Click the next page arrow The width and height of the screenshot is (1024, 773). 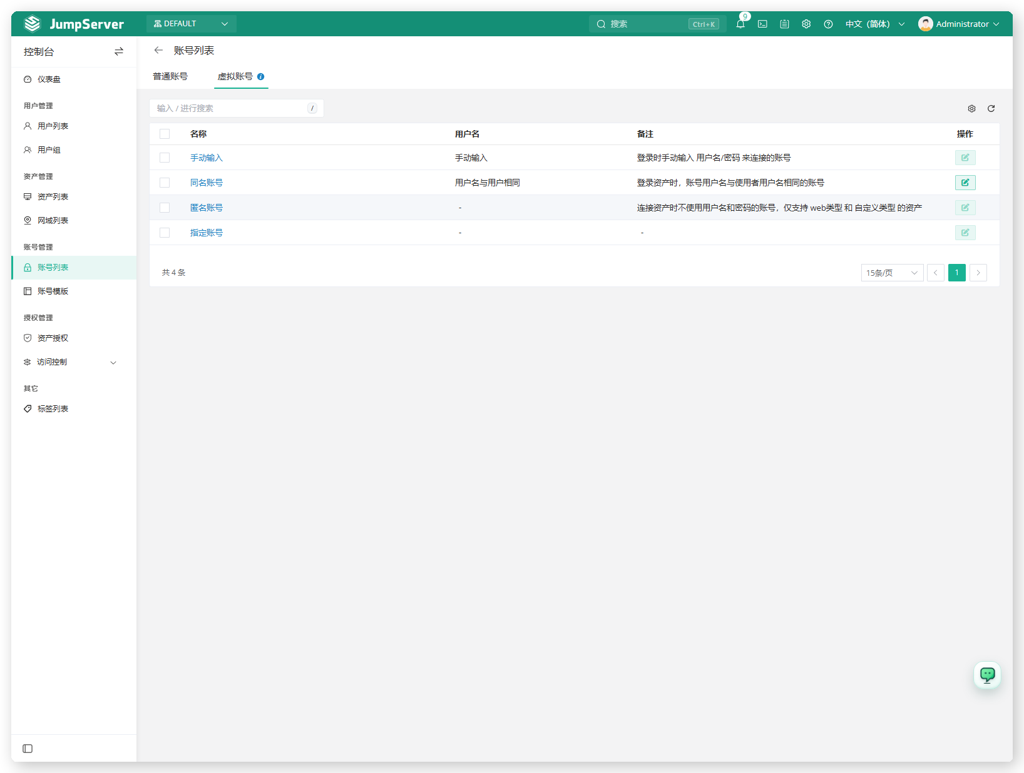978,273
